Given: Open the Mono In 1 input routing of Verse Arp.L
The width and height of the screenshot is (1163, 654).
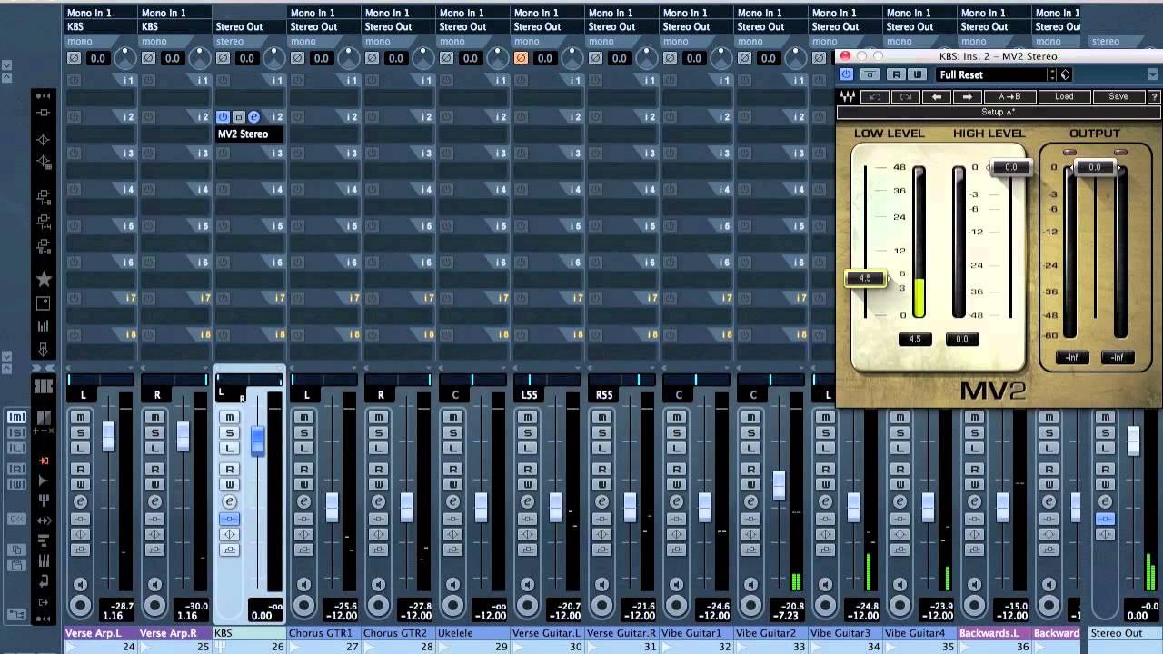Looking at the screenshot, I should click(101, 13).
